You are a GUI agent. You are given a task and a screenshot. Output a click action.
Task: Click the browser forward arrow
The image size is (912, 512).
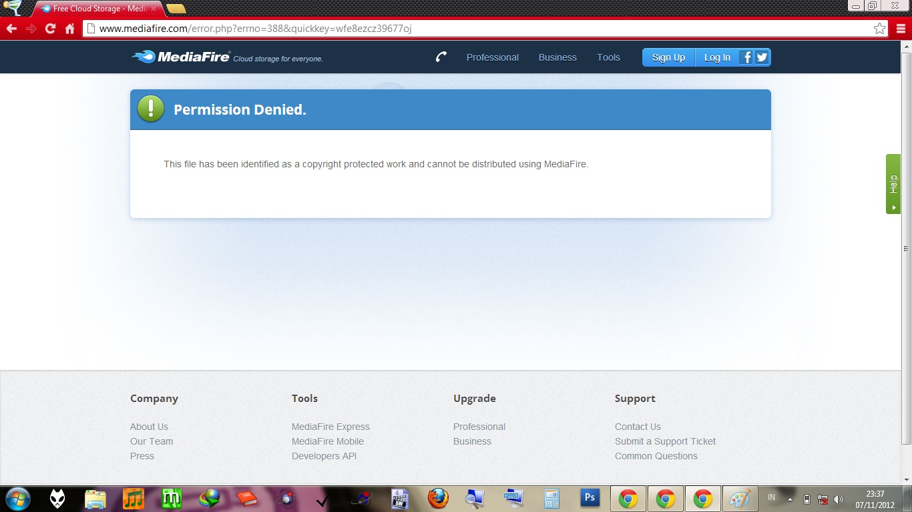click(31, 29)
